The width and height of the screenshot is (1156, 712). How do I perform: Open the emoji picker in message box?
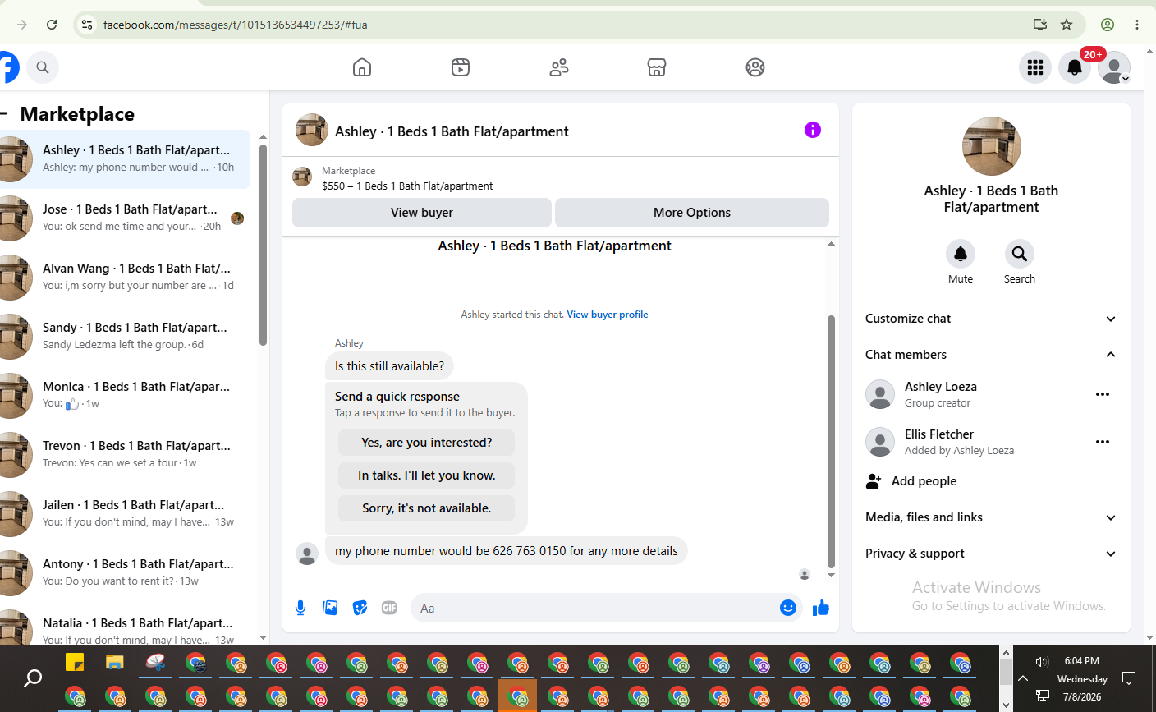(788, 608)
